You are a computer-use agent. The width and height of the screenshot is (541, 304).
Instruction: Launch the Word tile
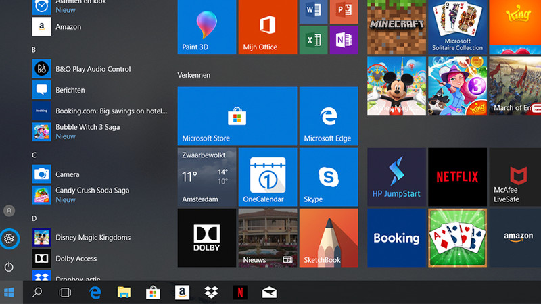pos(313,11)
